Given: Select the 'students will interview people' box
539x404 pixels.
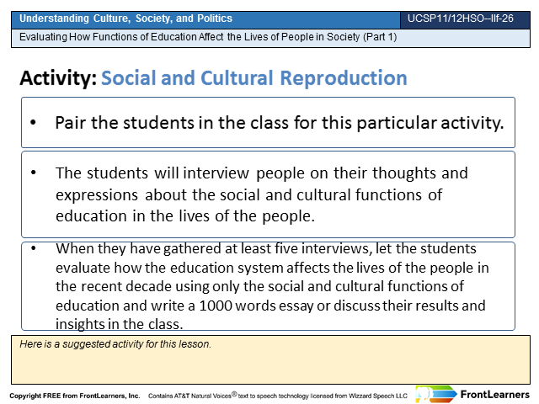Looking at the screenshot, I should pyautogui.click(x=268, y=194).
